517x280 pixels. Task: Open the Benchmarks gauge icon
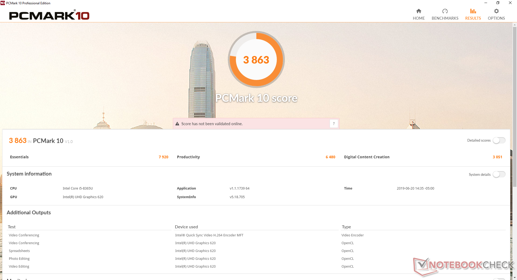pos(445,11)
